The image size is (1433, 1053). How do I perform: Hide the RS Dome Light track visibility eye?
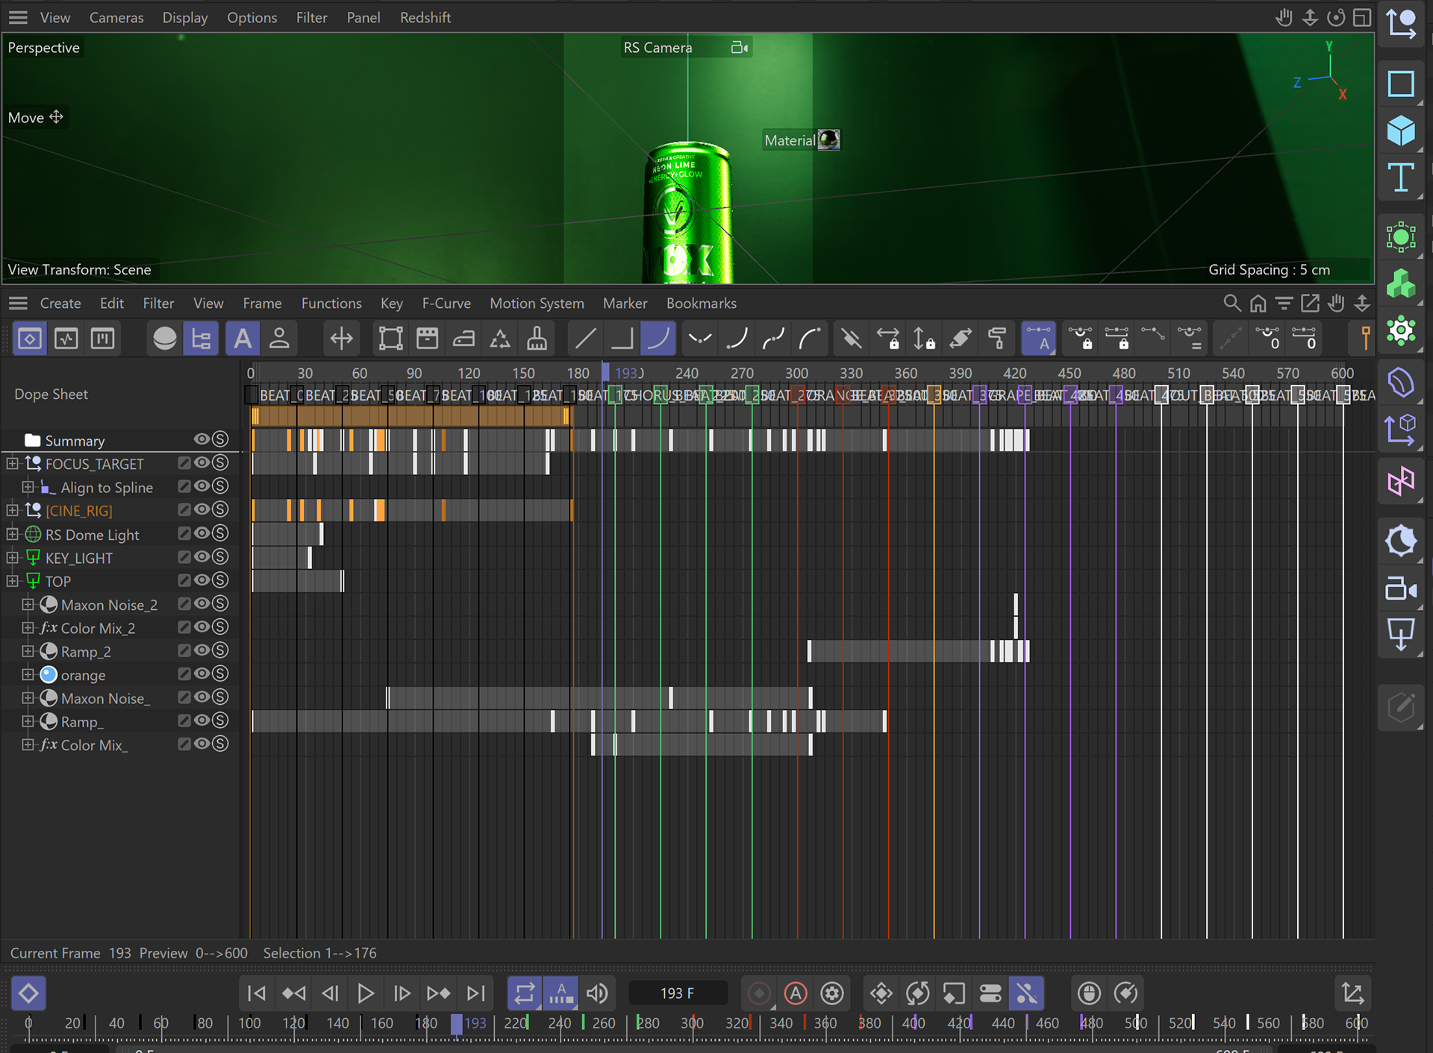202,534
